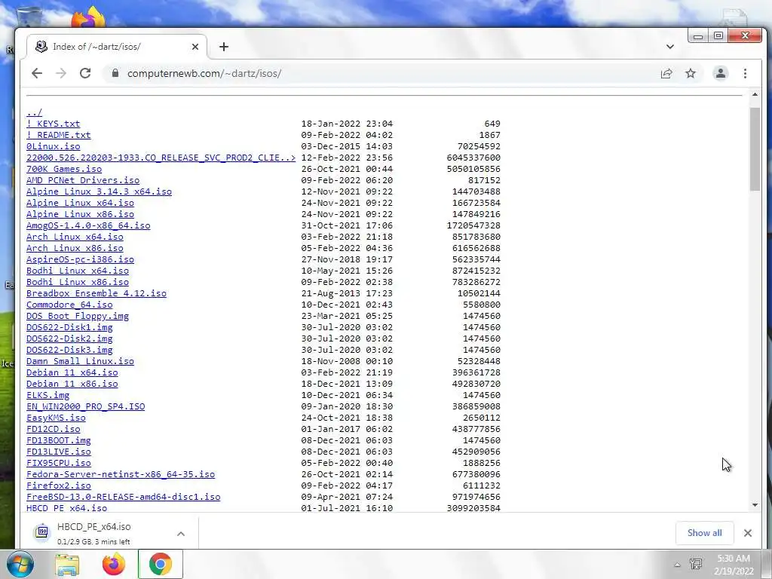View site security lock info
Screen dimensions: 772x579
point(115,73)
